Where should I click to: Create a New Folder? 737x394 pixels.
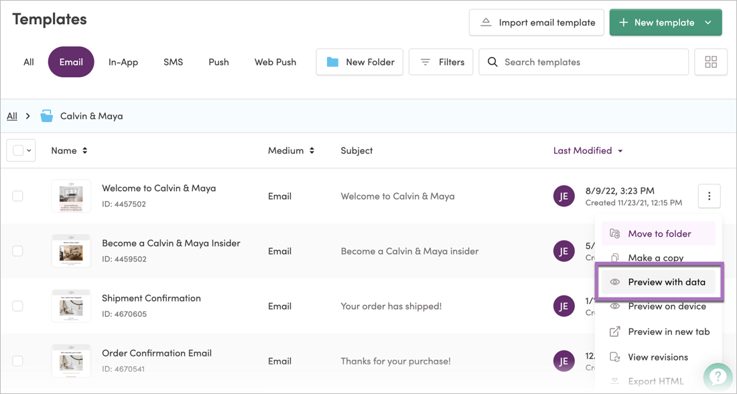(360, 62)
